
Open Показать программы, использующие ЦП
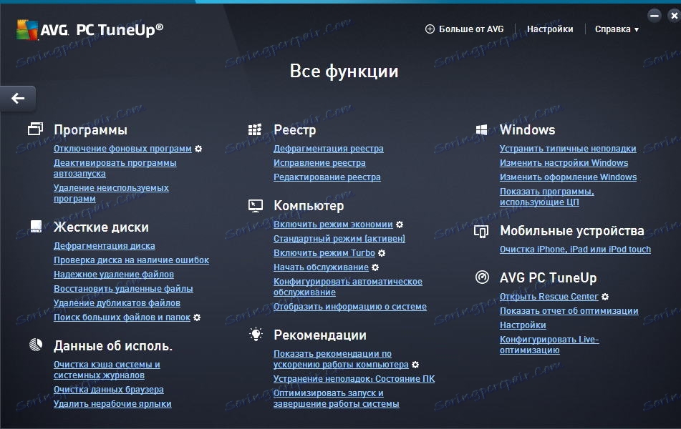pyautogui.click(x=547, y=197)
